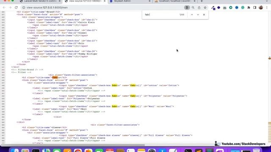271x152 pixels.
Task: Open the eyedropper color picker extension
Action: pyautogui.click(x=213, y=8)
